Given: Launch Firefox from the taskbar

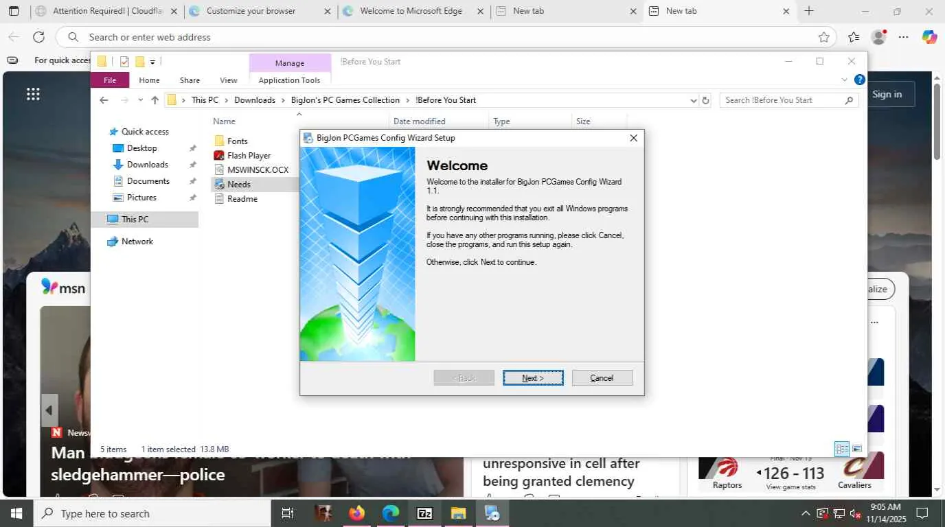Looking at the screenshot, I should pos(356,513).
